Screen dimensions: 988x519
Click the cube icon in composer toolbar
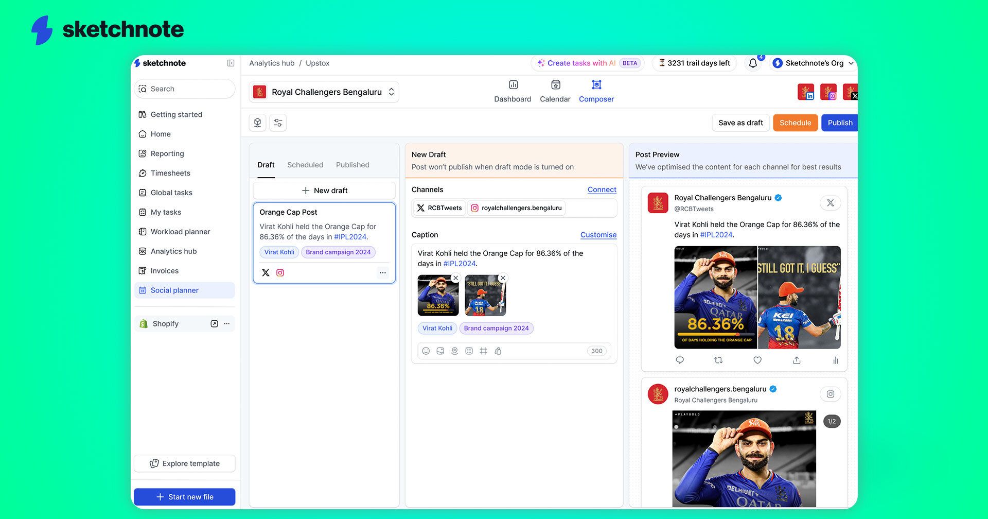[x=258, y=123]
